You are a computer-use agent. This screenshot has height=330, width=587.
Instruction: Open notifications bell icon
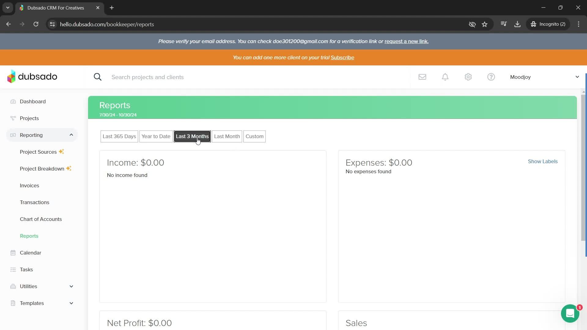click(x=445, y=77)
